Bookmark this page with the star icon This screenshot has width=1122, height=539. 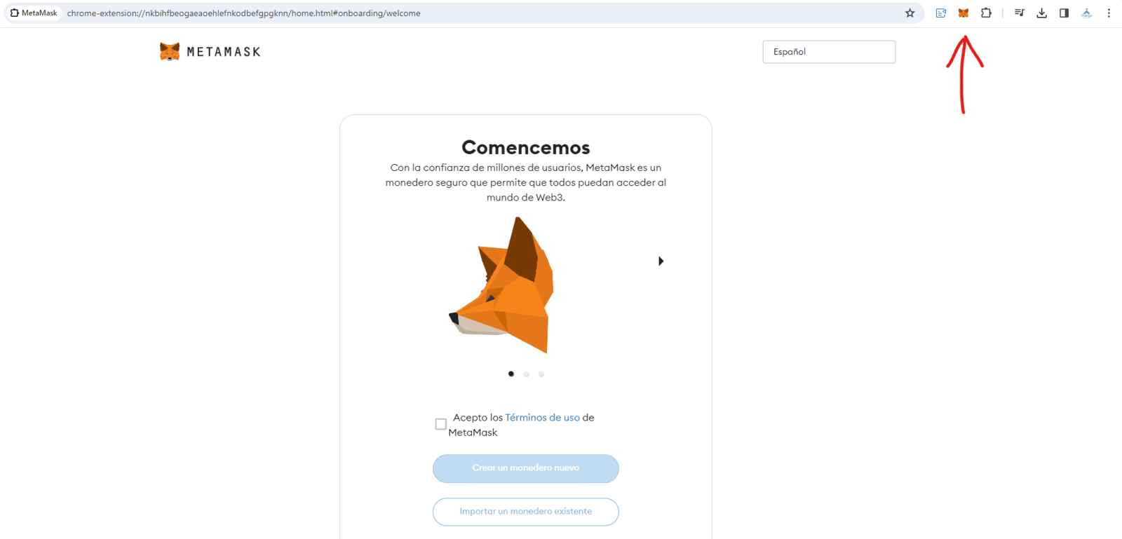click(910, 13)
